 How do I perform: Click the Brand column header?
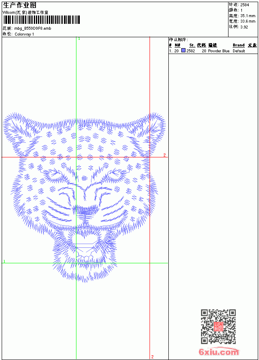239,45
